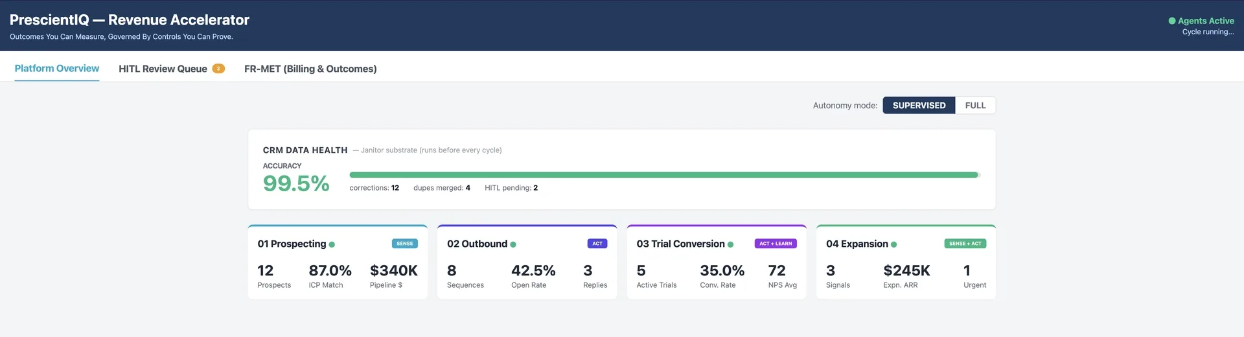The width and height of the screenshot is (1244, 337).
Task: Click the Expansion green status dot
Action: [x=894, y=244]
